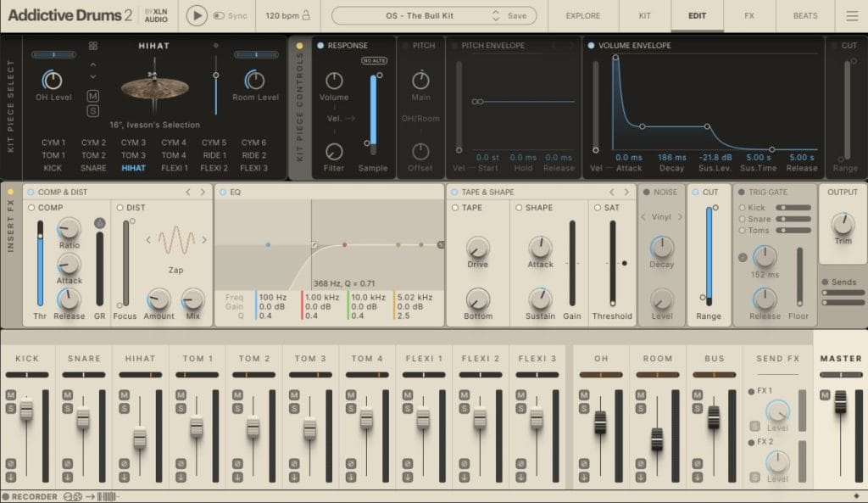Toggle the Sync switch
This screenshot has width=868, height=503.
point(220,15)
